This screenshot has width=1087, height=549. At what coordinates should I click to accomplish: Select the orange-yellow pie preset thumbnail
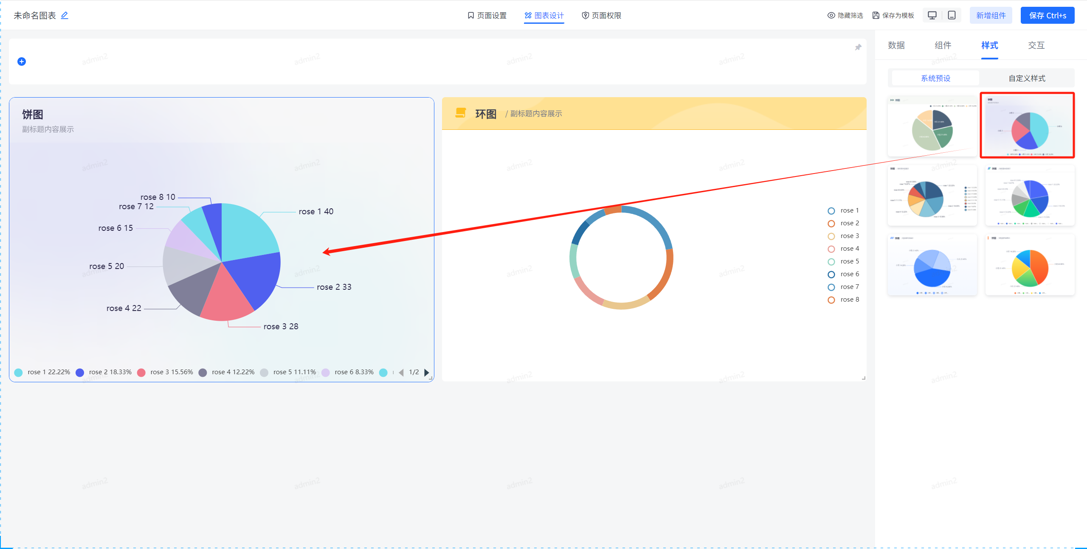coord(1030,265)
